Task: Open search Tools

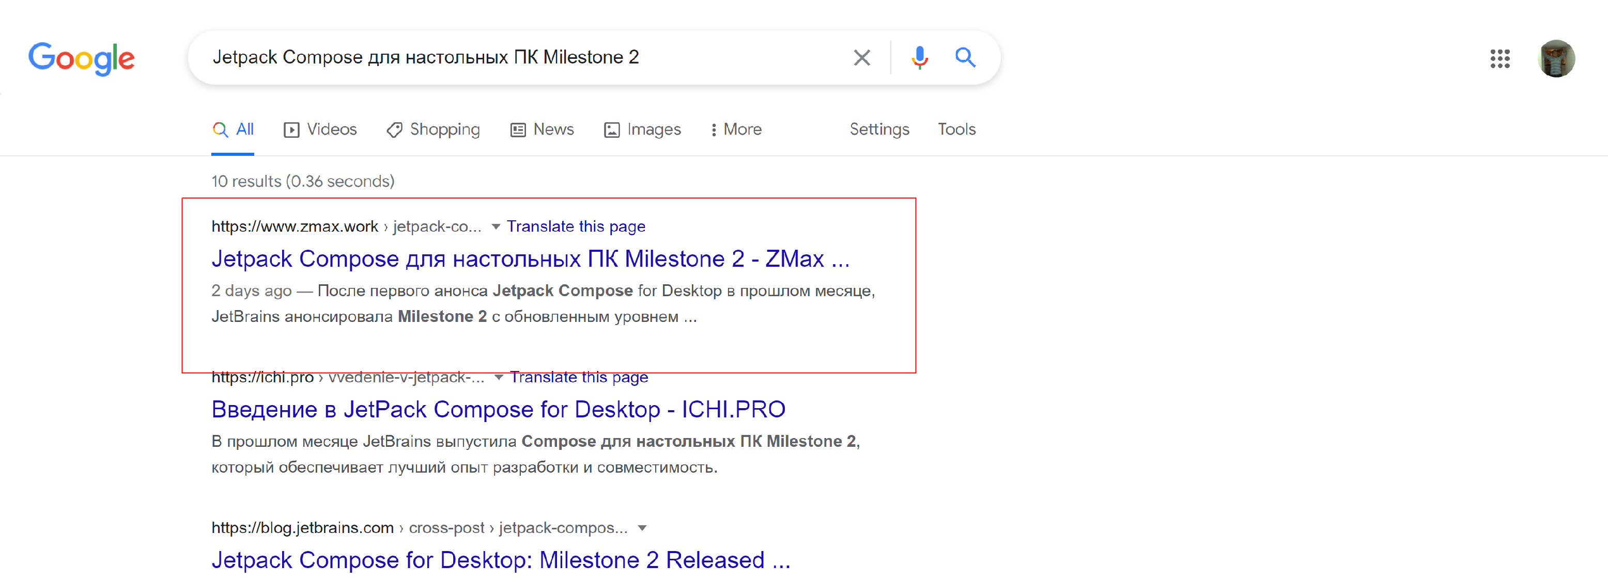Action: [x=956, y=130]
